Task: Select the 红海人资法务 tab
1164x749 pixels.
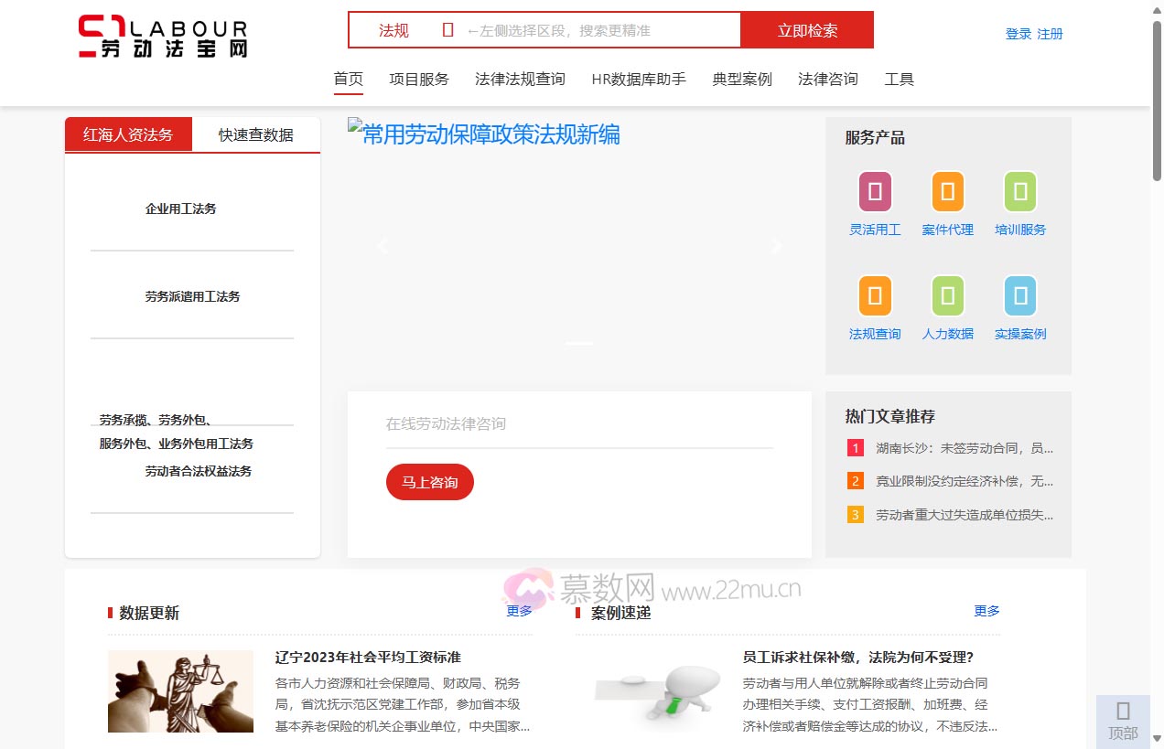Action: 127,134
